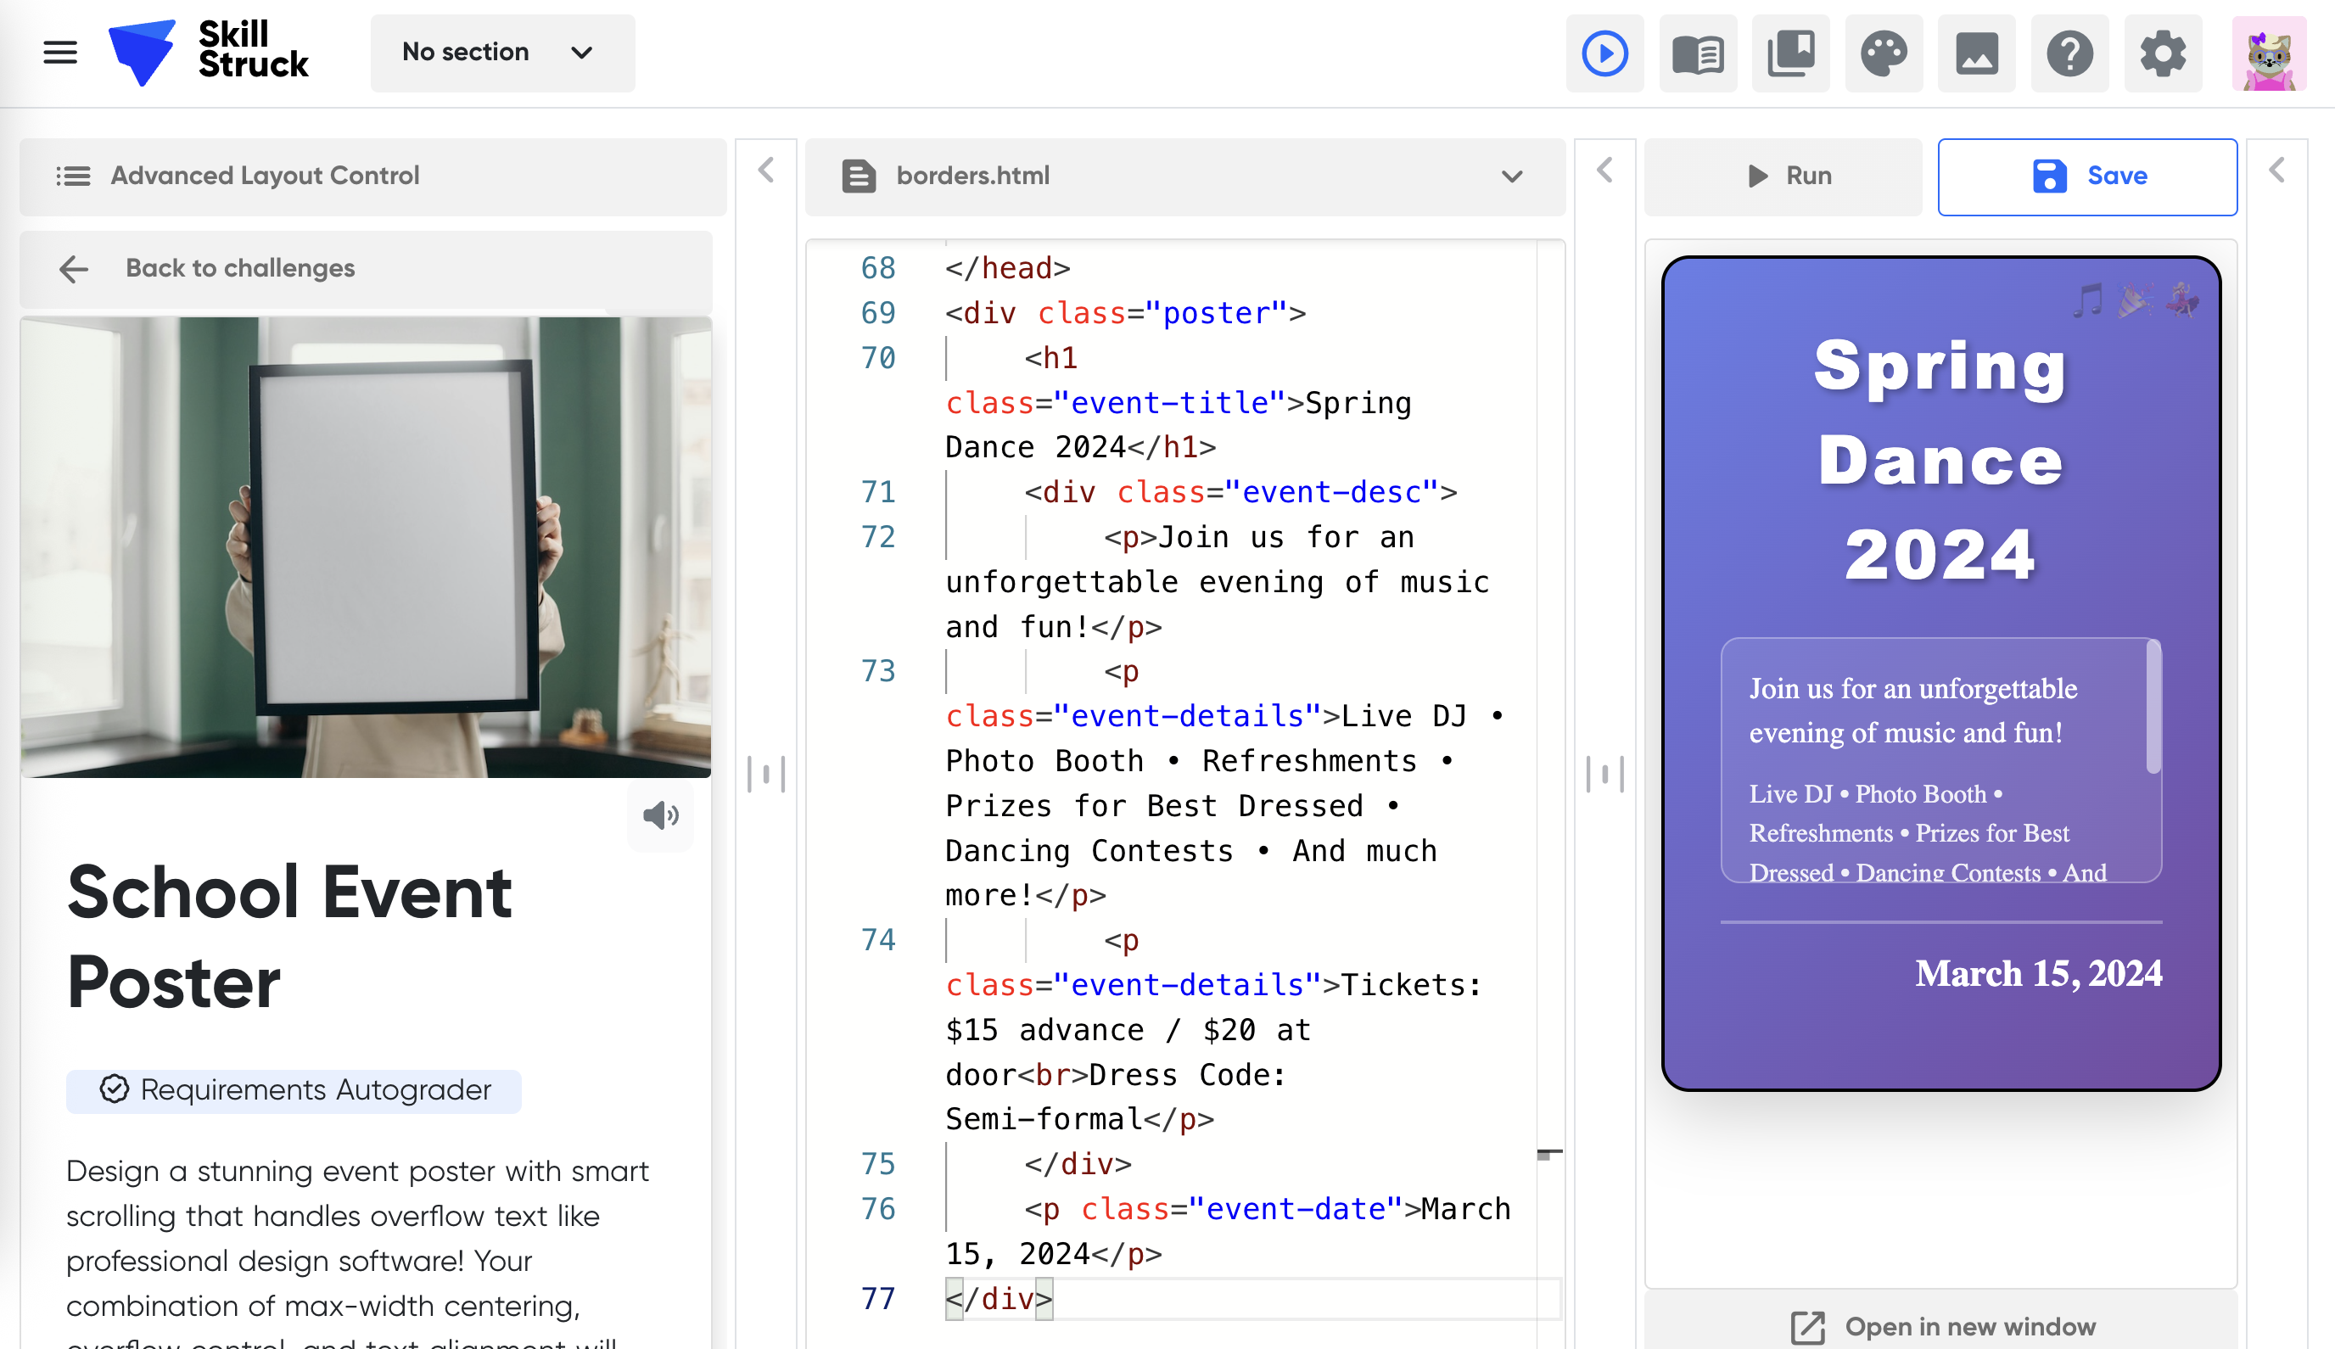Open the image gallery icon
Viewport: 2335px width, 1349px height.
1976,53
